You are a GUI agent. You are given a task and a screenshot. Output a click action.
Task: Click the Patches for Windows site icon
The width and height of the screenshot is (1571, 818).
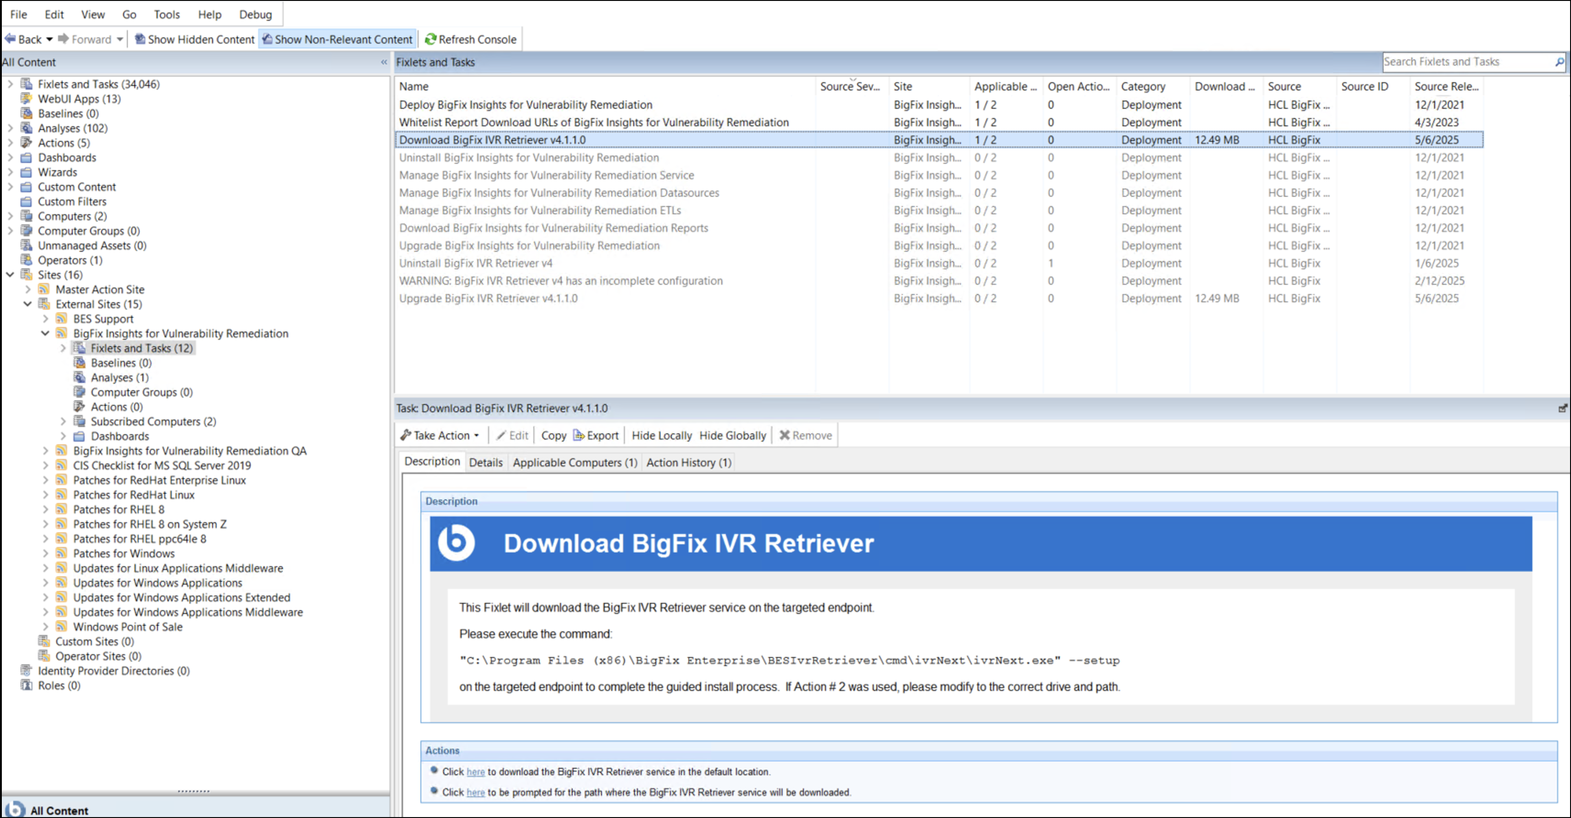(61, 553)
